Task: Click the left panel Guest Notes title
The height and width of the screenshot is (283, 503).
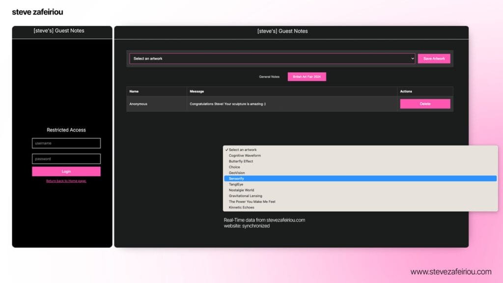Action: point(59,31)
